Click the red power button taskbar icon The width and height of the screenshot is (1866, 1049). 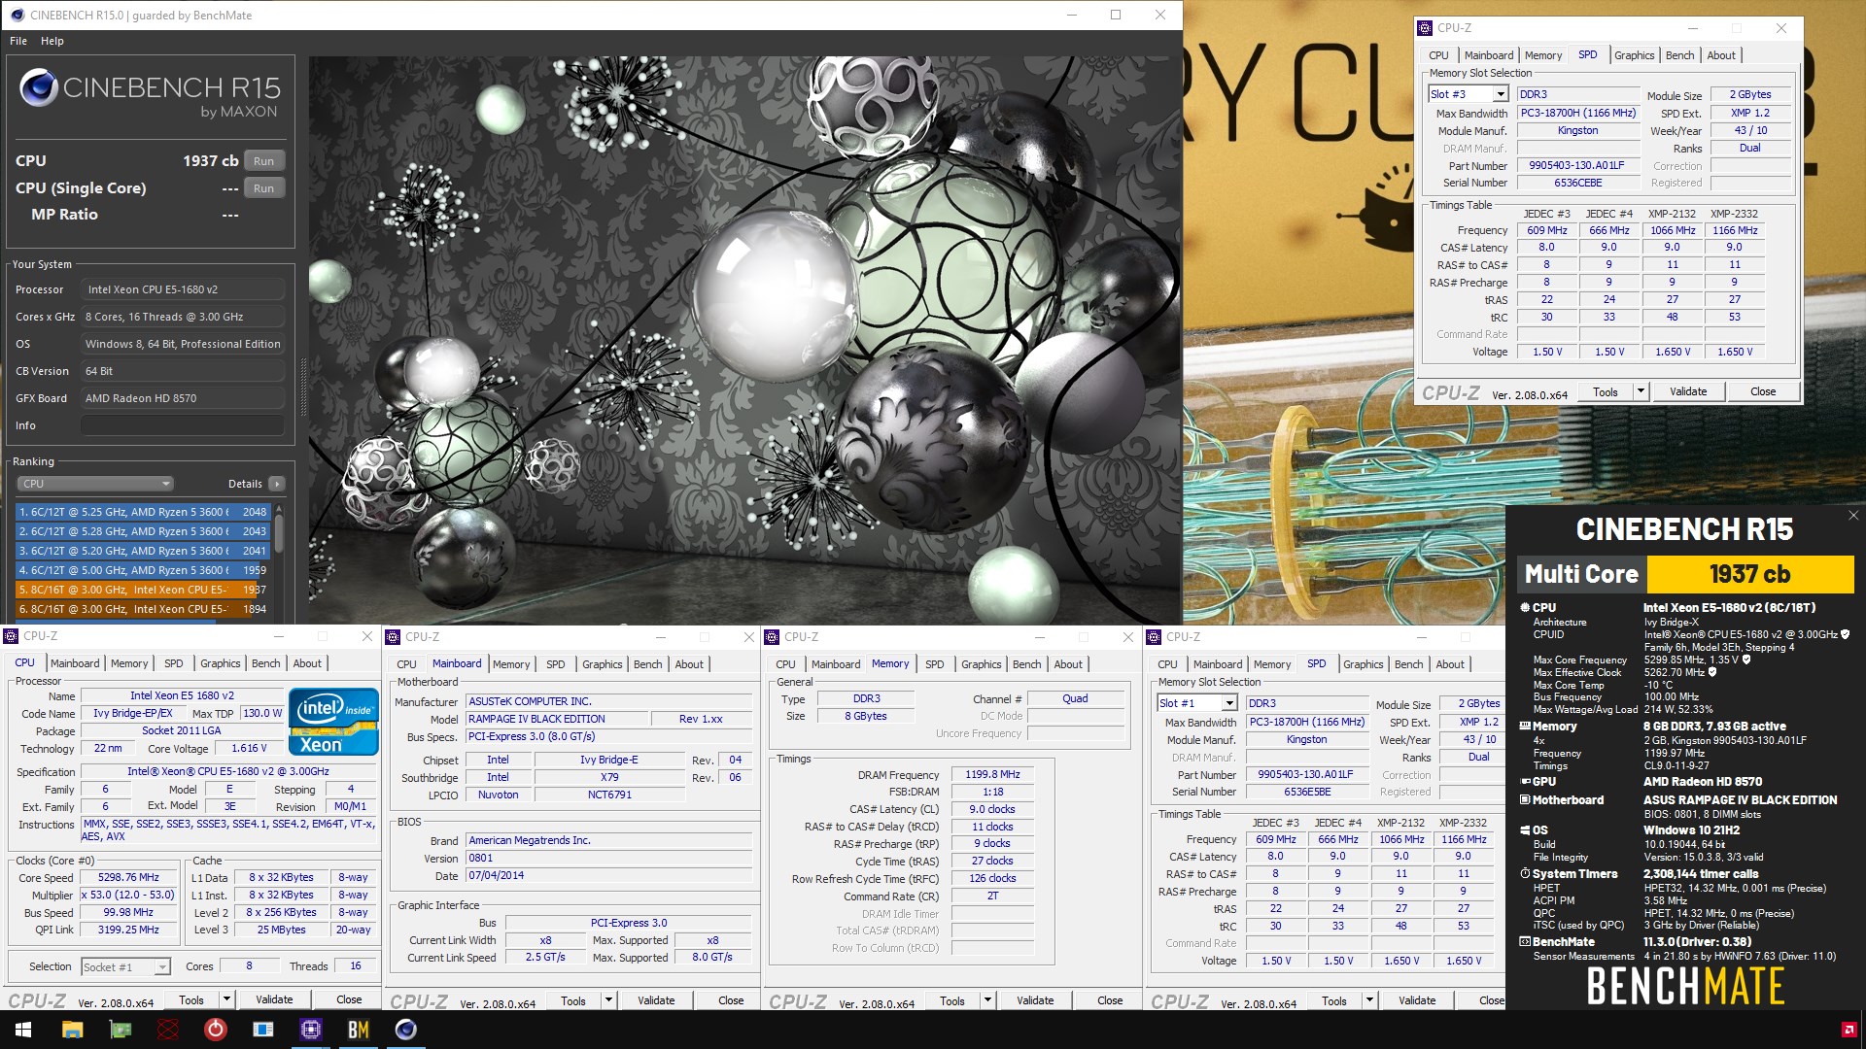coord(216,1030)
